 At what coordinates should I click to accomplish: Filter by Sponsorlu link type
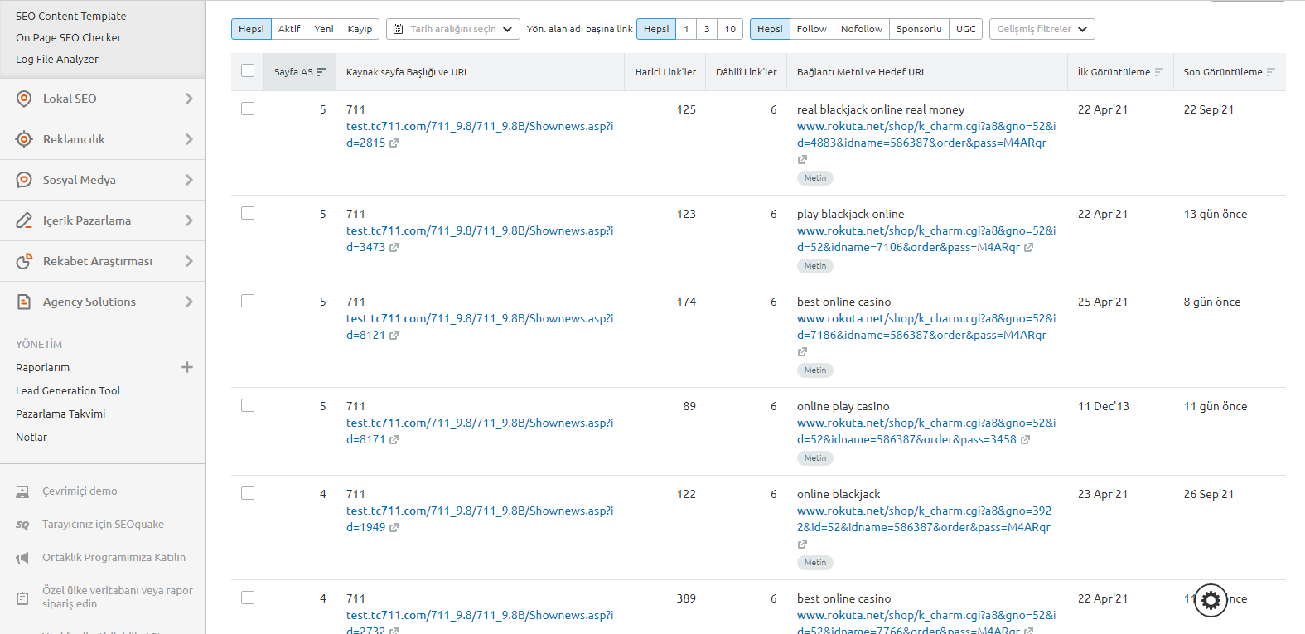919,29
